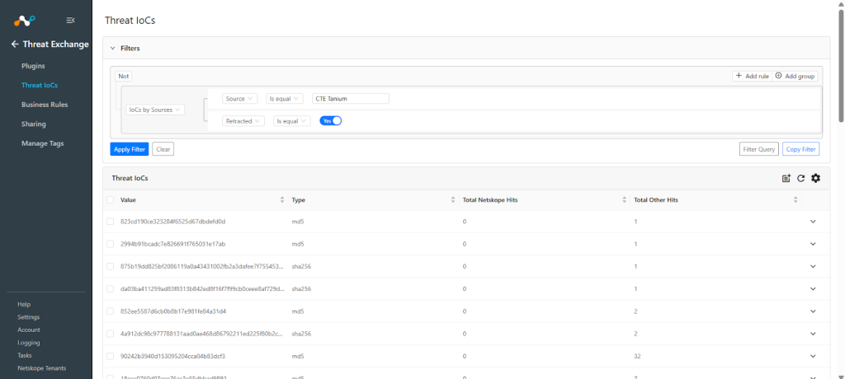The height and width of the screenshot is (379, 845).
Task: Open Manage Tags page
Action: (x=43, y=143)
